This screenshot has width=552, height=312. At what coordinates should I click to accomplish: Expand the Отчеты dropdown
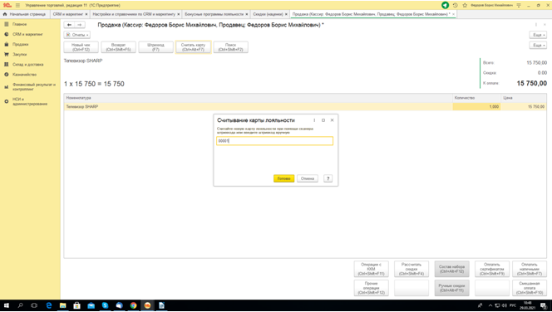[x=77, y=35]
